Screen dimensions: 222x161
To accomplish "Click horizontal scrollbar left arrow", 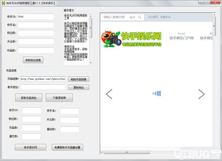I will 102,152.
